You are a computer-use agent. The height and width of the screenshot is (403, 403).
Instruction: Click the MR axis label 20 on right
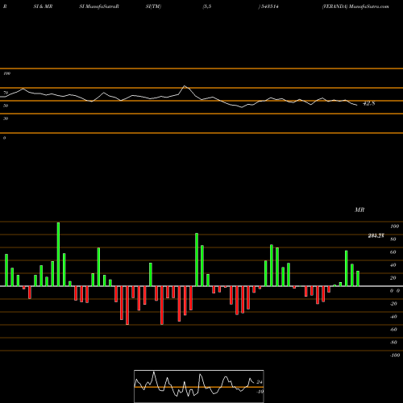click(x=393, y=278)
